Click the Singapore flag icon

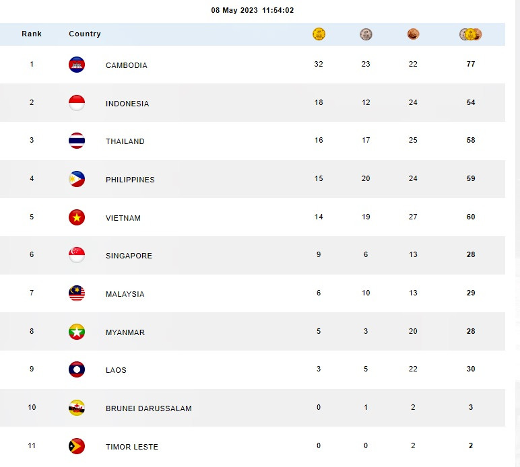coord(77,255)
